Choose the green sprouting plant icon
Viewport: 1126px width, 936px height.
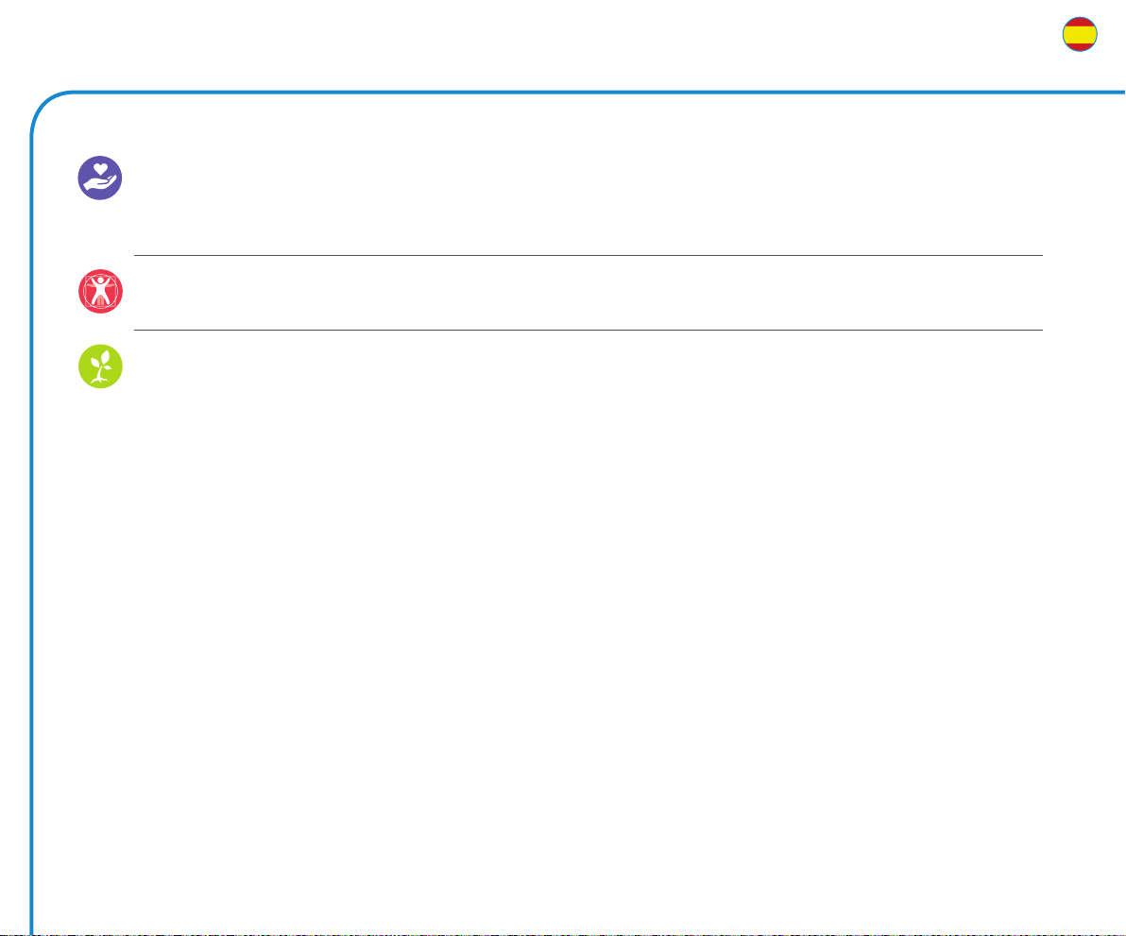(100, 366)
